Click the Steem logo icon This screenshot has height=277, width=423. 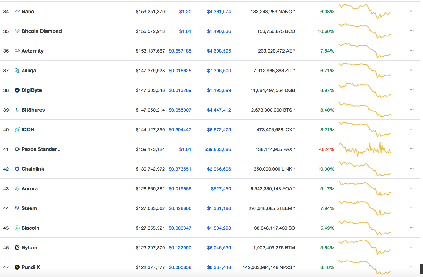(x=17, y=208)
